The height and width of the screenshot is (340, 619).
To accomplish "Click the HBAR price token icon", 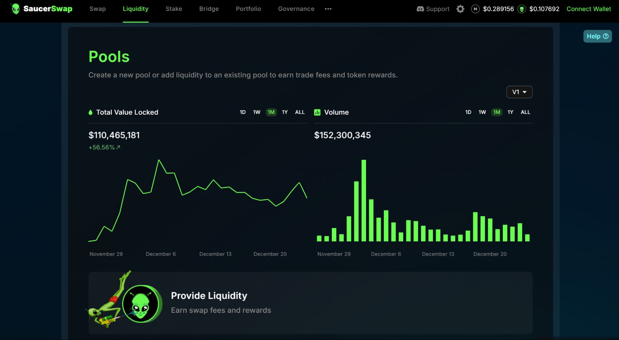I will pyautogui.click(x=475, y=9).
